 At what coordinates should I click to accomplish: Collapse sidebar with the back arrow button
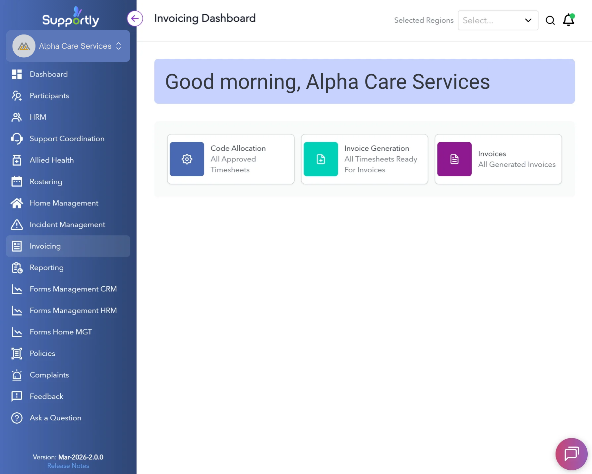coord(135,19)
